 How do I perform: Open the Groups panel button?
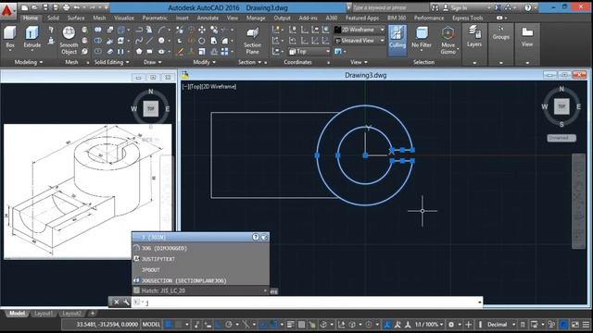[500, 33]
